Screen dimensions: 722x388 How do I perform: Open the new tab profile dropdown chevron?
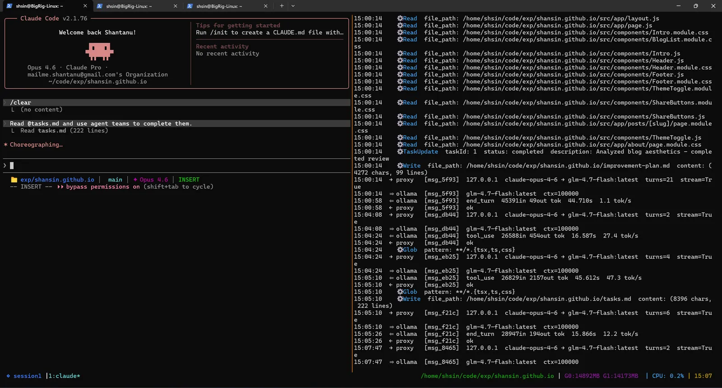click(x=293, y=6)
